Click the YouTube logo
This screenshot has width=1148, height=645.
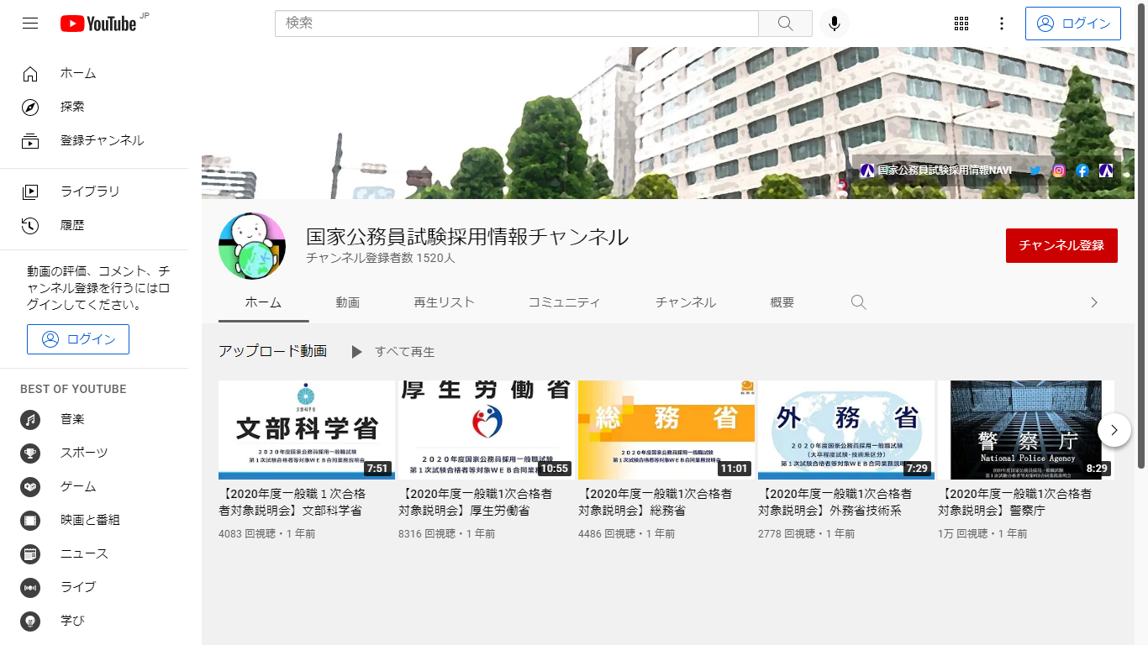(x=99, y=24)
